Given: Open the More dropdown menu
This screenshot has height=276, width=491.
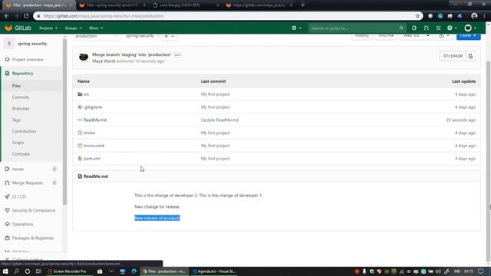Looking at the screenshot, I should click(96, 28).
